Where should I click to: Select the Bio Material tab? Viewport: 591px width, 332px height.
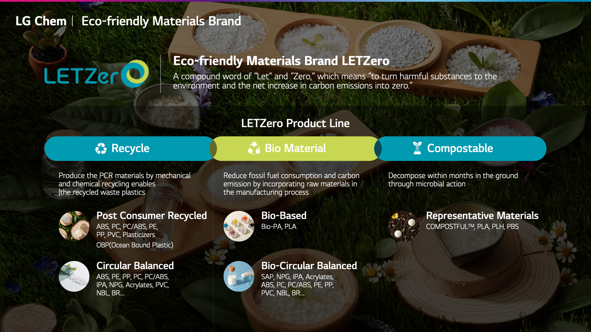(x=295, y=148)
